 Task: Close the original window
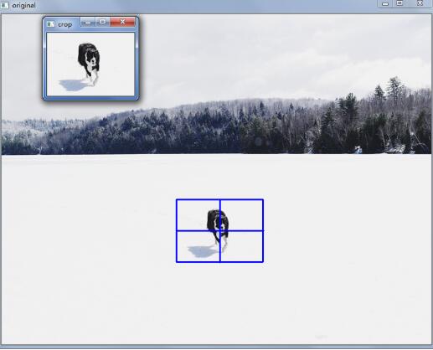[x=420, y=3]
